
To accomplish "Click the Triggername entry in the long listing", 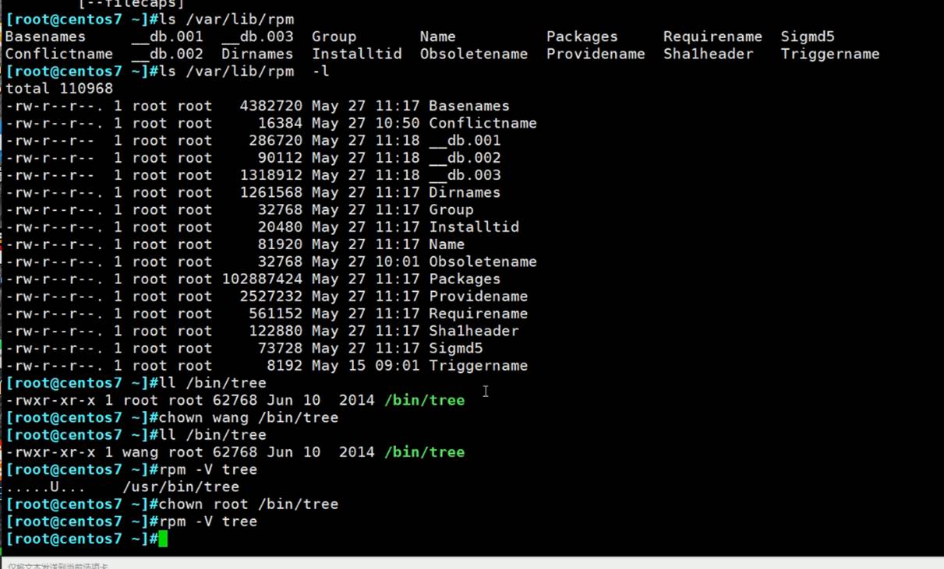I will tap(478, 365).
